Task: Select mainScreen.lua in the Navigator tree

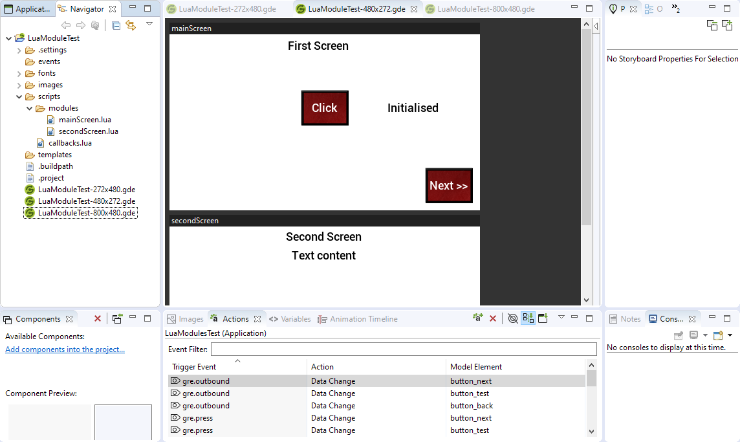Action: 84,120
